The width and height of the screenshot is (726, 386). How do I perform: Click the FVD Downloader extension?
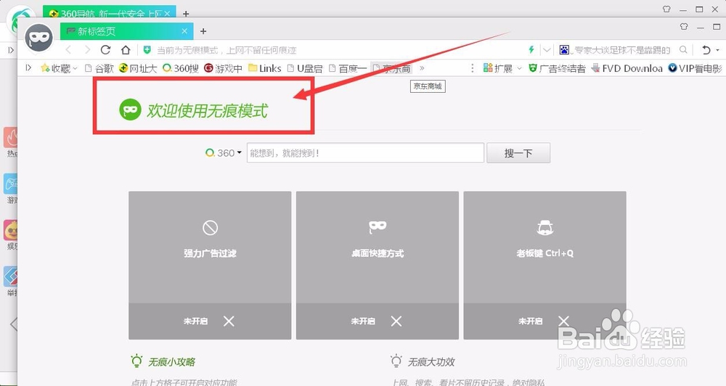pyautogui.click(x=627, y=68)
